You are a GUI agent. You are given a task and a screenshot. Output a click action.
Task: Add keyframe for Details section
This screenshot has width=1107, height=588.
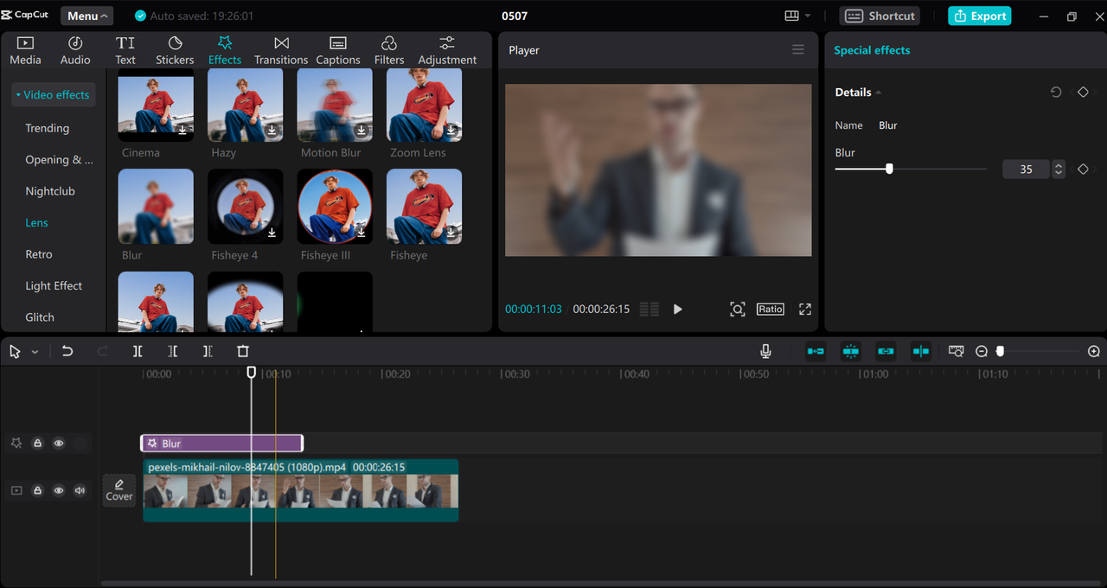click(1083, 93)
